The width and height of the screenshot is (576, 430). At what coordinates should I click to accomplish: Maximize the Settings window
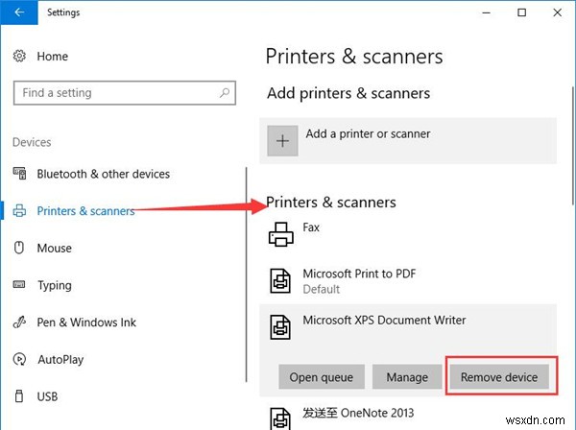click(x=521, y=13)
